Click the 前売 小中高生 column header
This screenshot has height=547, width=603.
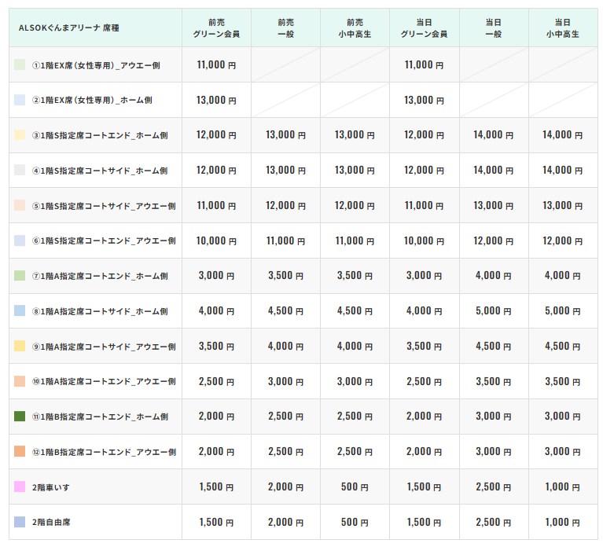click(355, 28)
